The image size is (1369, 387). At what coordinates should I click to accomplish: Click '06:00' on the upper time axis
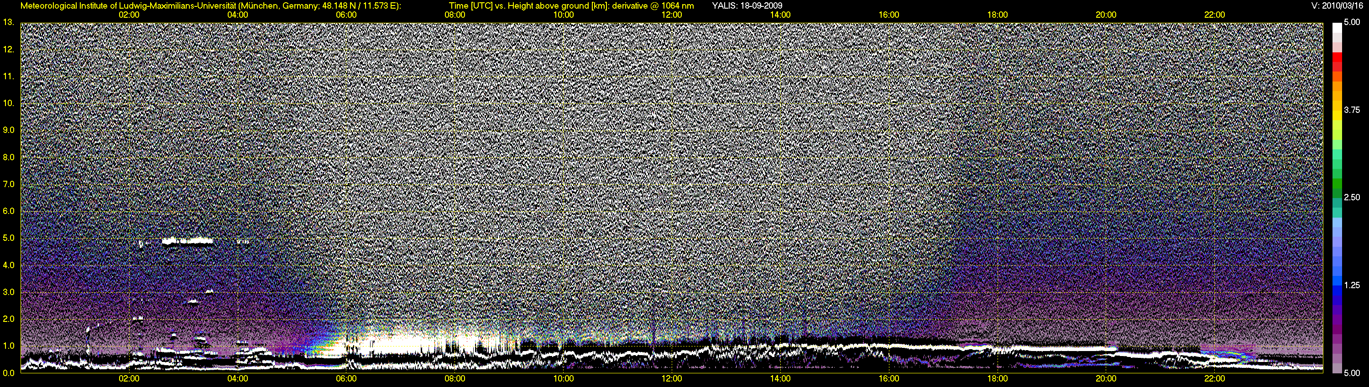346,15
